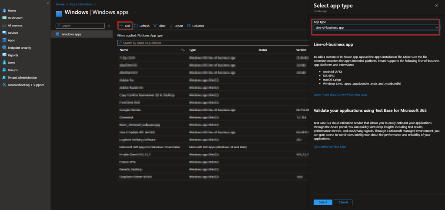Click the Cancel button
Viewport: 445px width, 210px height.
pyautogui.click(x=343, y=202)
